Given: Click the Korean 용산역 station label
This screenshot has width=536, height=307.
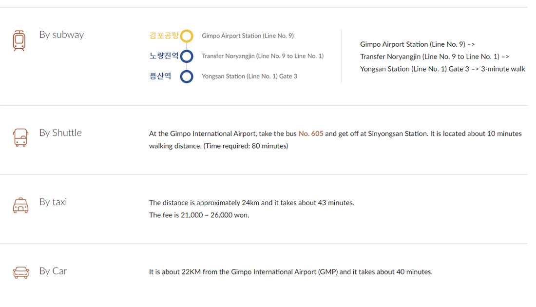Looking at the screenshot, I should [x=160, y=77].
